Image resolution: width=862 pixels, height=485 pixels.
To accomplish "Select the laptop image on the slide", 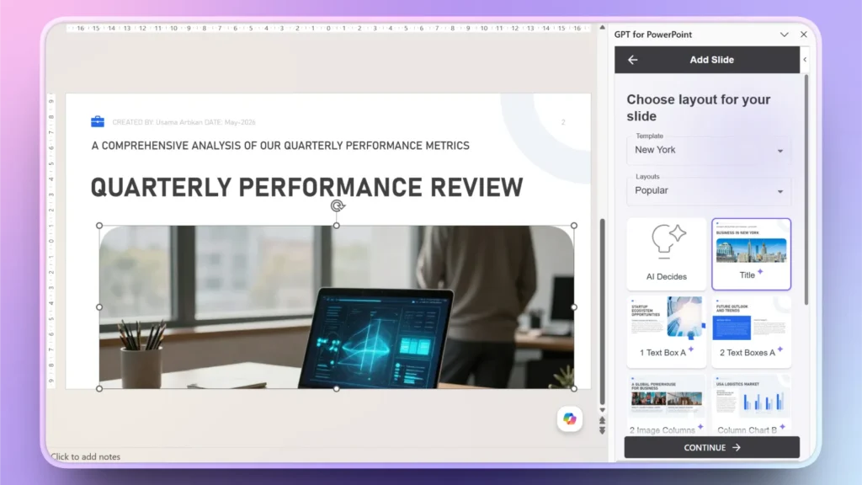I will click(x=337, y=306).
